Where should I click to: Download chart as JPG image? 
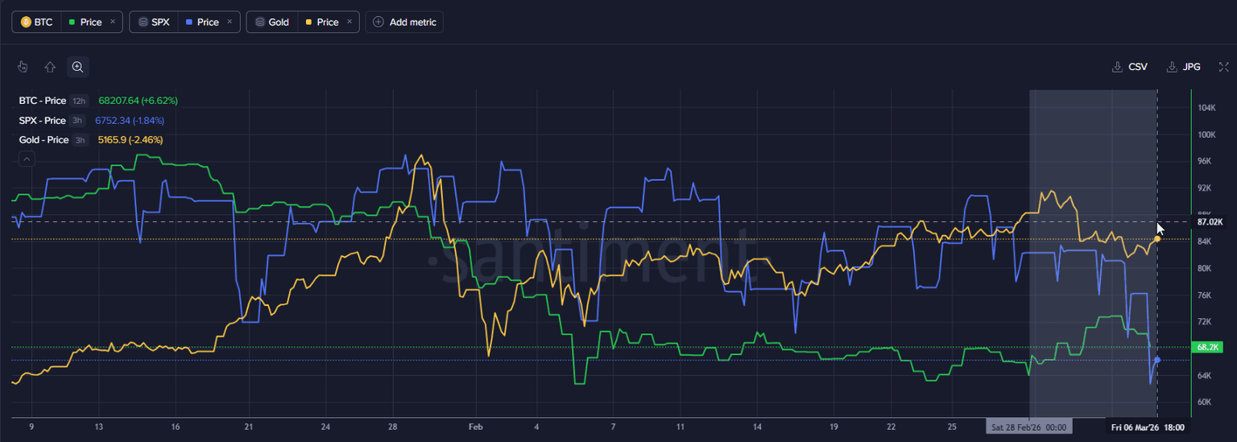click(1183, 67)
